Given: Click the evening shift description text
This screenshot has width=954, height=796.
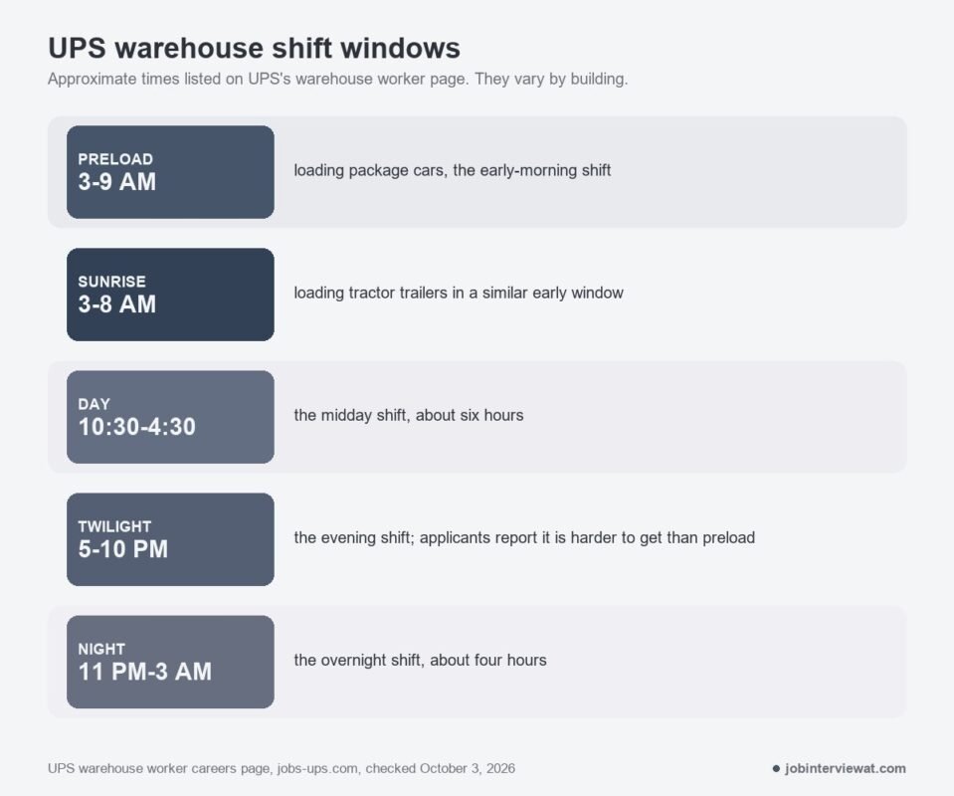Looking at the screenshot, I should pos(524,538).
